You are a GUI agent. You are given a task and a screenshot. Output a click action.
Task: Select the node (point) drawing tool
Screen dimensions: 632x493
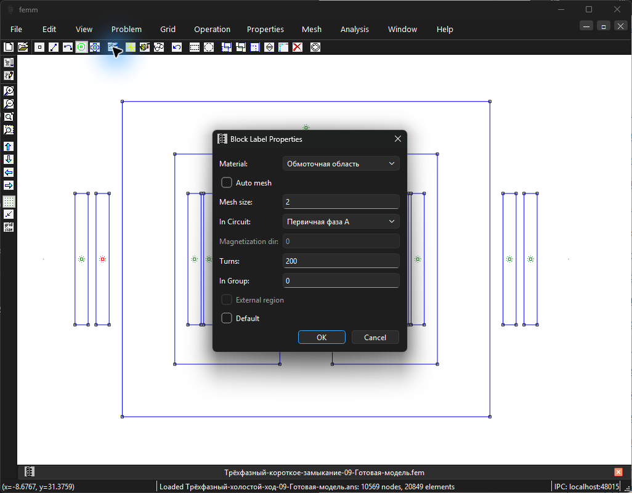[39, 47]
